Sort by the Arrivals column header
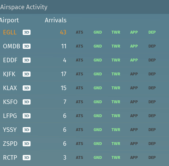 point(56,20)
